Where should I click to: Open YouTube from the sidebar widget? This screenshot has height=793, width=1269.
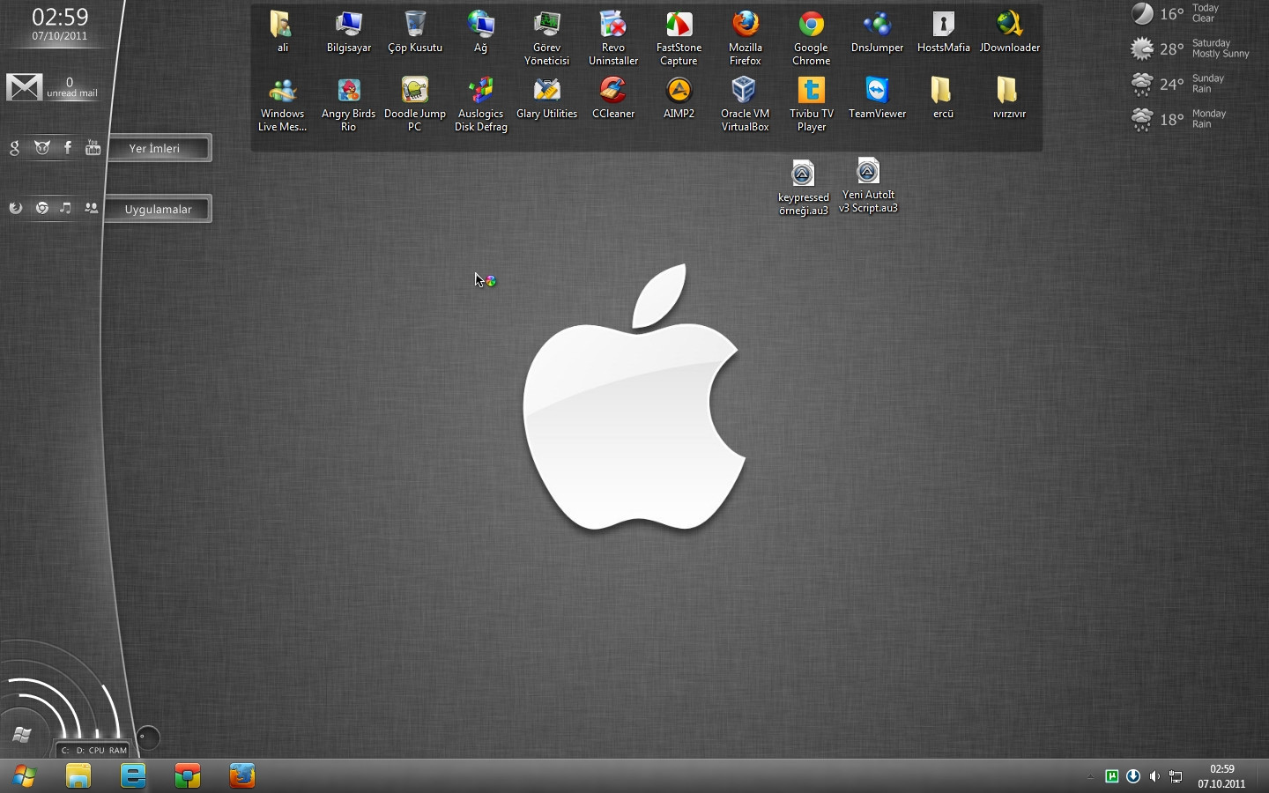pos(93,147)
